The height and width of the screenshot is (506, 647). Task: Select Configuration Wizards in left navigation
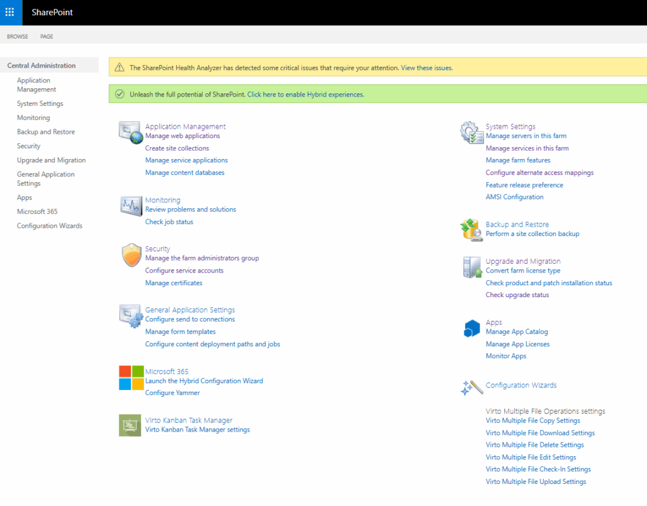[x=49, y=226]
